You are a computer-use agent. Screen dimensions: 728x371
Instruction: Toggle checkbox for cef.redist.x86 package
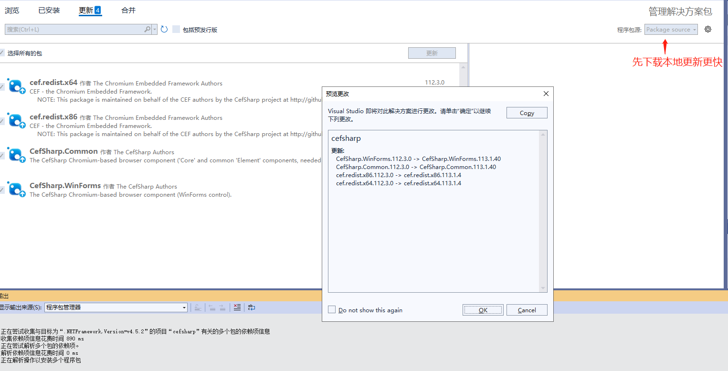coord(2,121)
